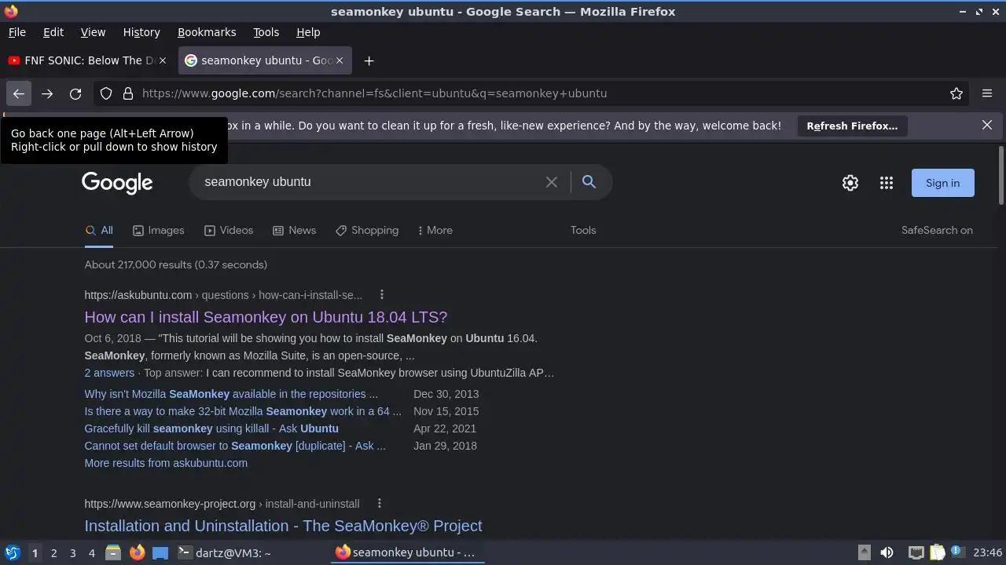
Task: Open the dartz@VM3 terminal taskbar item
Action: point(225,552)
